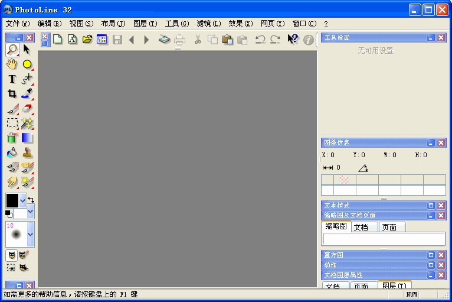This screenshot has height=302, width=452.
Task: Select the paint brush tool
Action: pyautogui.click(x=12, y=109)
